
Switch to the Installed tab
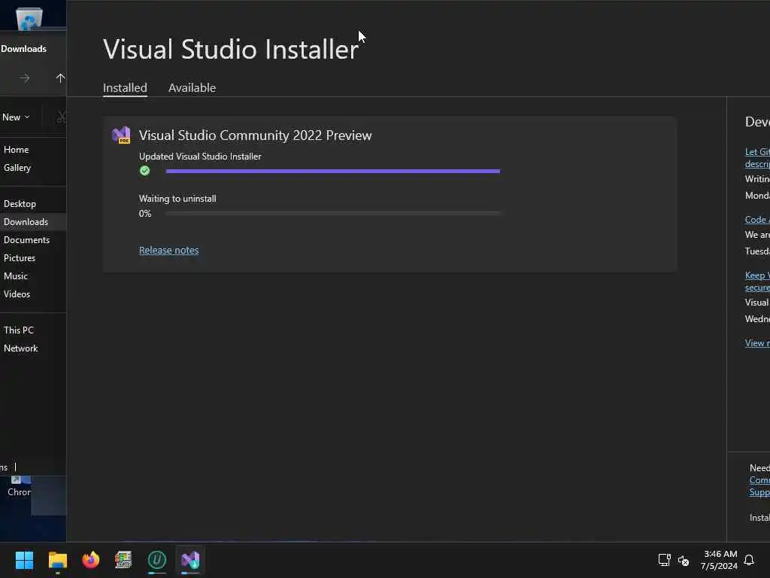(125, 87)
